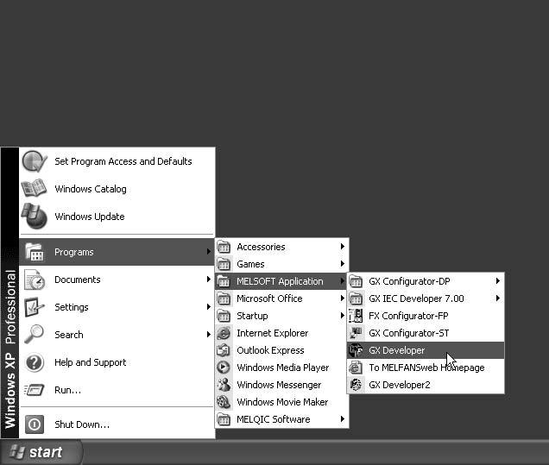Expand the Search submenu arrow
This screenshot has width=549, height=465.
[209, 335]
